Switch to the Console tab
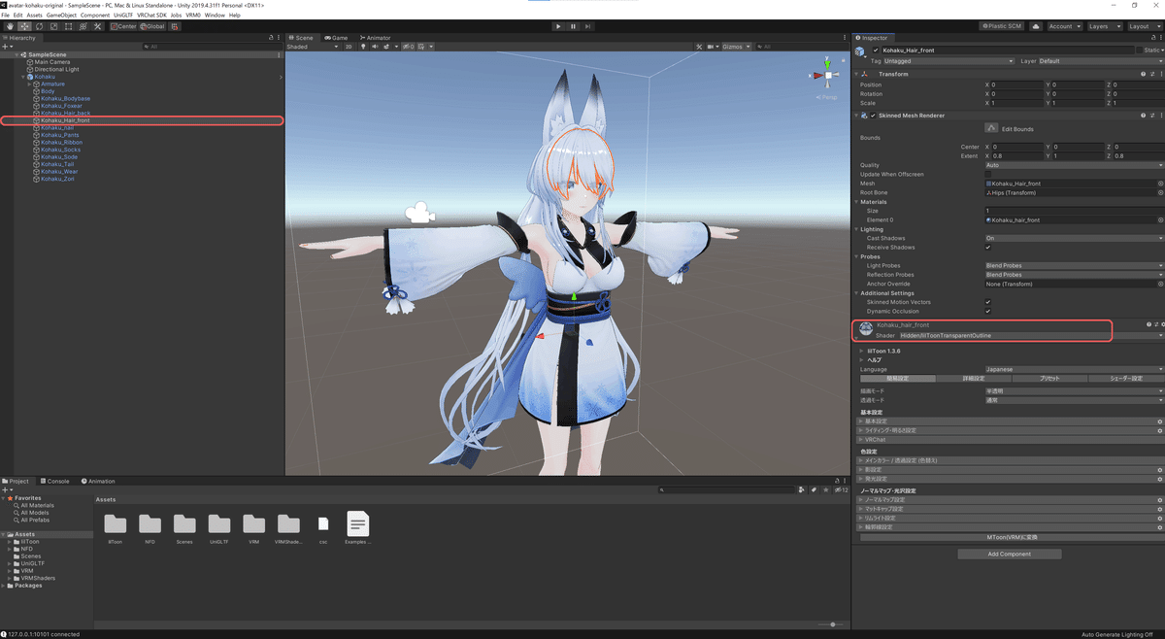The height and width of the screenshot is (639, 1165). pyautogui.click(x=55, y=481)
